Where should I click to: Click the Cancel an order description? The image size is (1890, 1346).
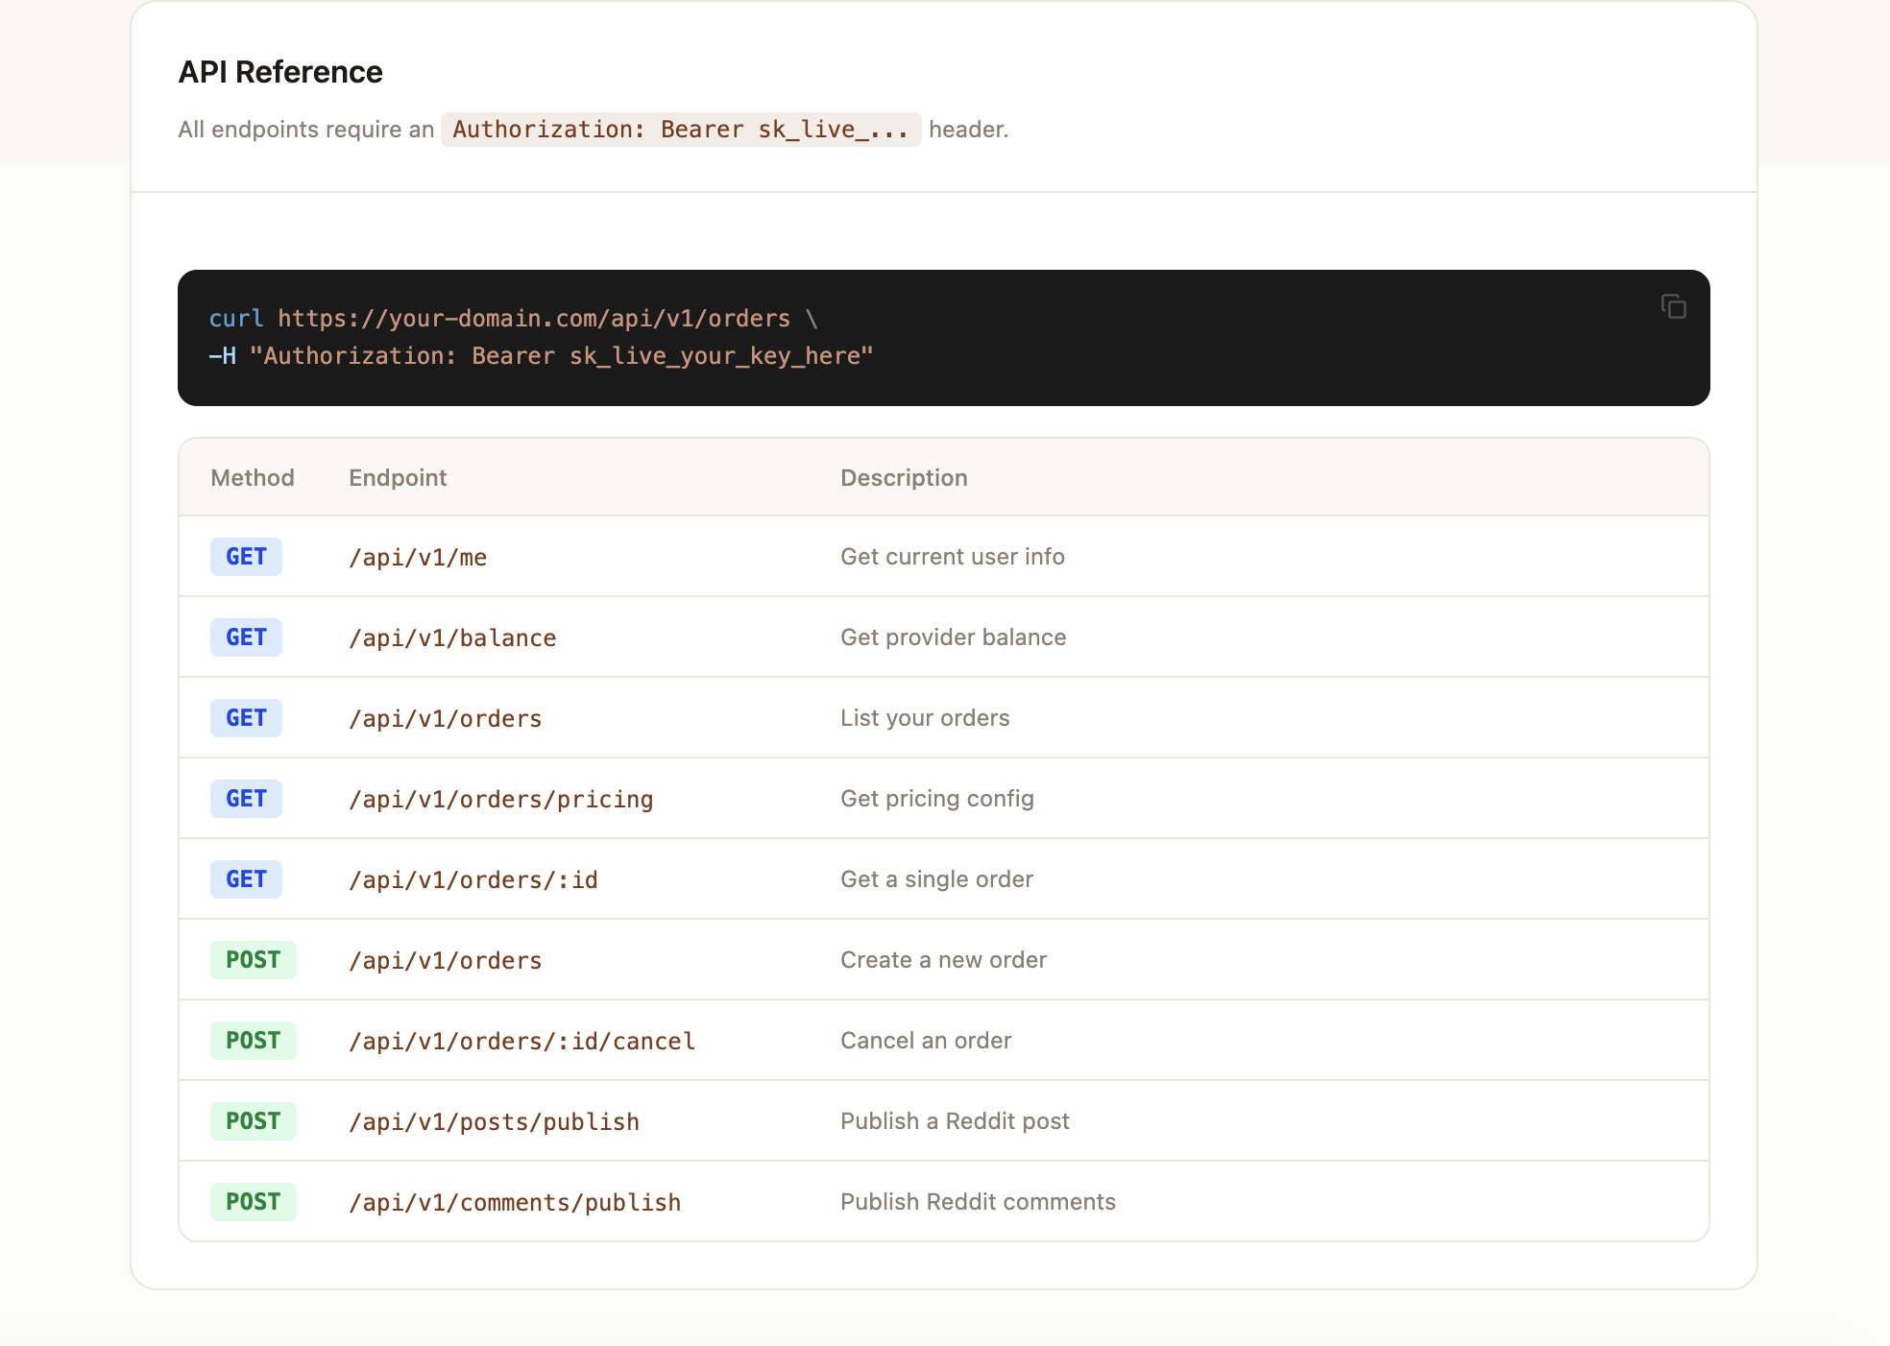926,1041
